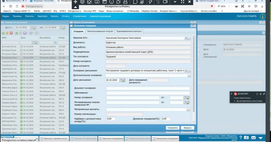Click the green refresh list icon

click(x=36, y=33)
